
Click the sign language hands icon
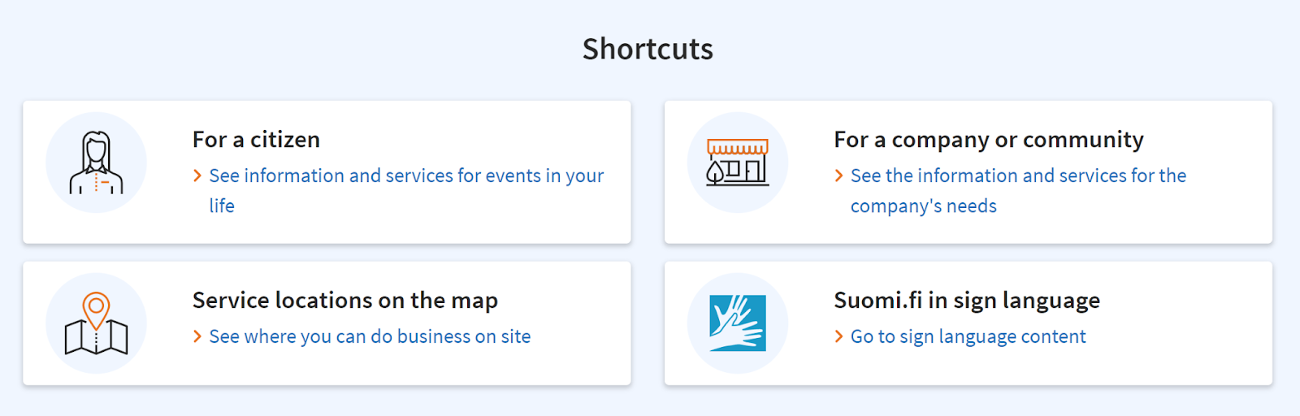pos(737,323)
